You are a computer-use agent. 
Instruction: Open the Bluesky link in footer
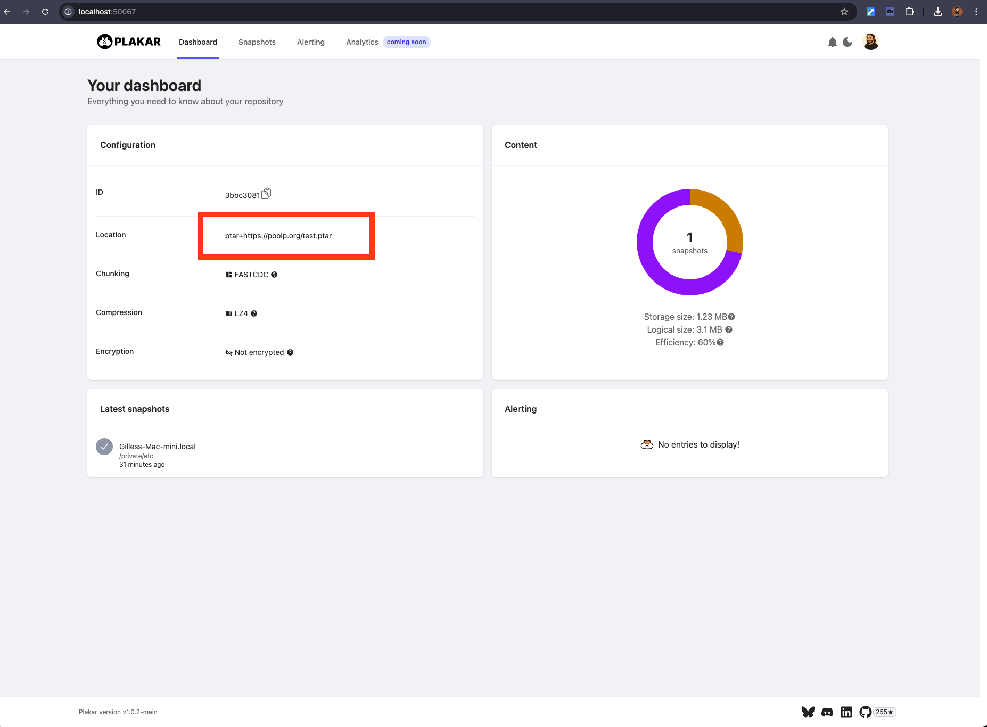click(808, 712)
